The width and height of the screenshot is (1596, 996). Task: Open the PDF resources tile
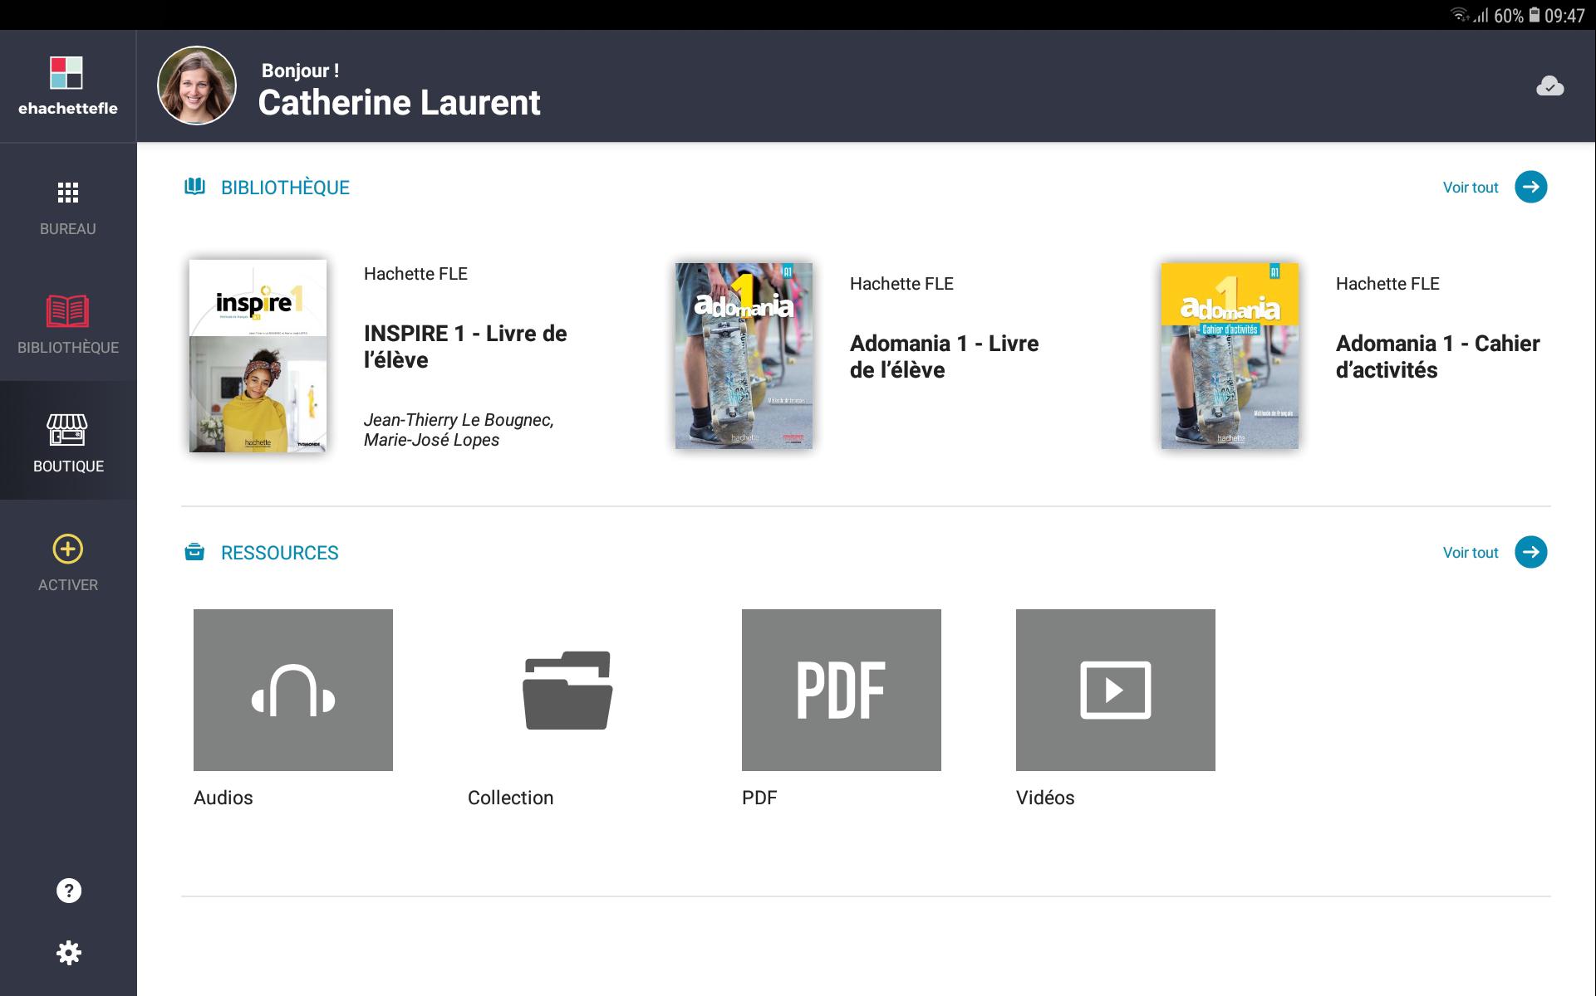click(x=842, y=690)
